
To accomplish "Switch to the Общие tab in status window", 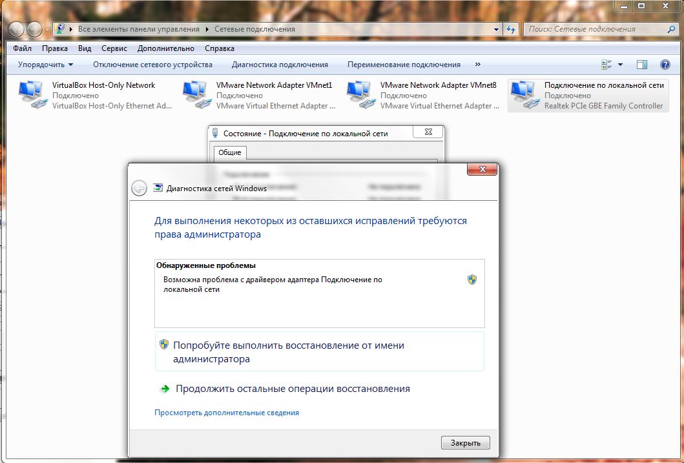I will coord(229,152).
